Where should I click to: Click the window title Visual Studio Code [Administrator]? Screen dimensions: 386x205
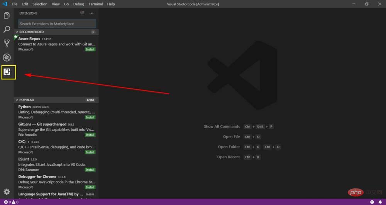(x=193, y=4)
